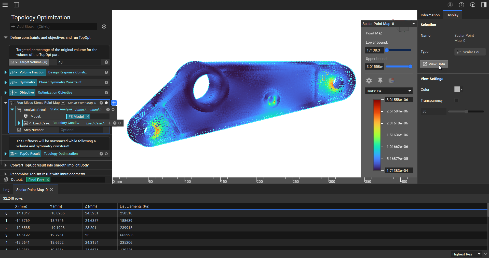Expand the Volume Fraction block
Image resolution: width=489 pixels, height=258 pixels.
(5, 72)
